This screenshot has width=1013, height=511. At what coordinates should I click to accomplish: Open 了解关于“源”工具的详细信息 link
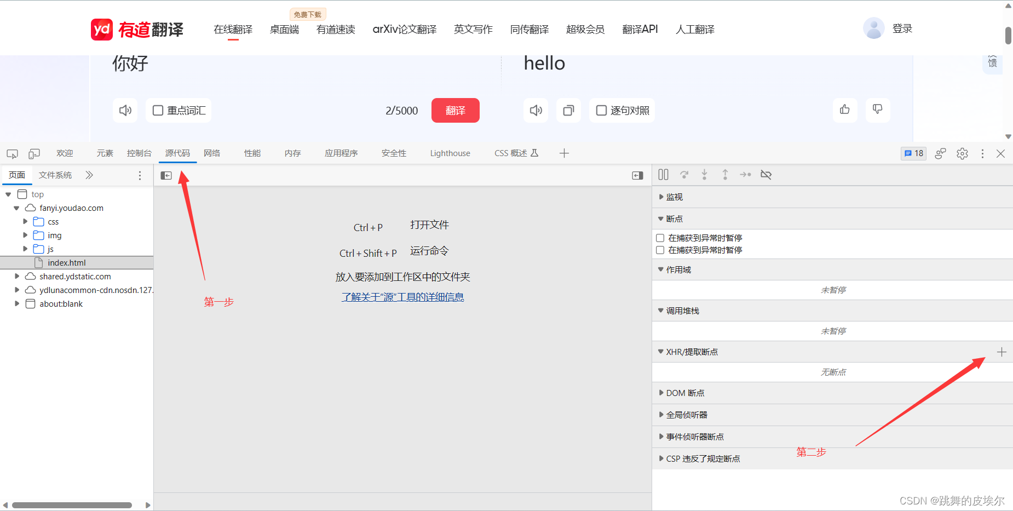(403, 297)
